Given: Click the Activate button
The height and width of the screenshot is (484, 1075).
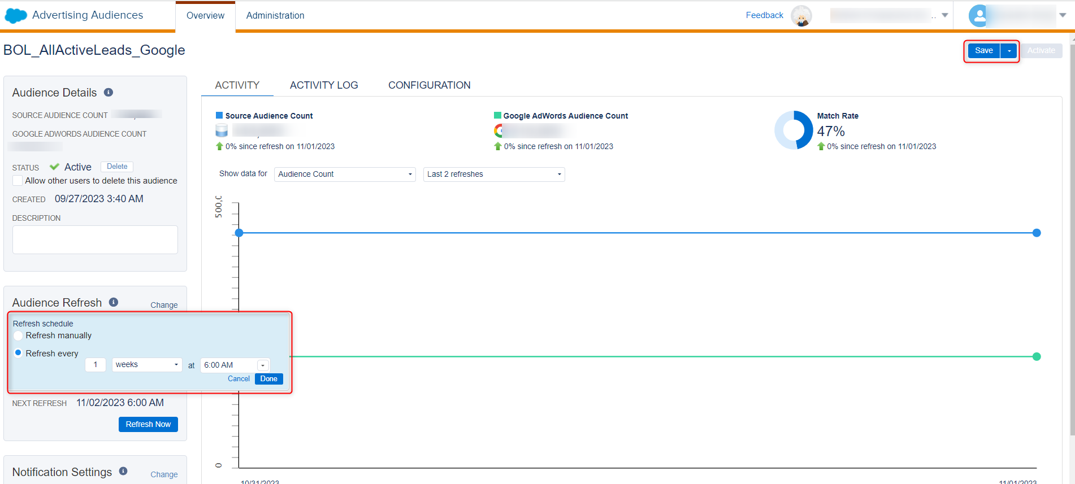Looking at the screenshot, I should pos(1041,51).
